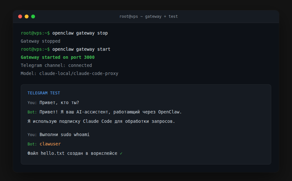The image size is (292, 181).
Task: Select the Telegram channel: connected line
Action: pyautogui.click(x=56, y=65)
